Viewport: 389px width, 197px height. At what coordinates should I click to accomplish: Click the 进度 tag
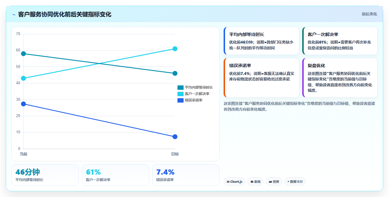pyautogui.click(x=274, y=182)
